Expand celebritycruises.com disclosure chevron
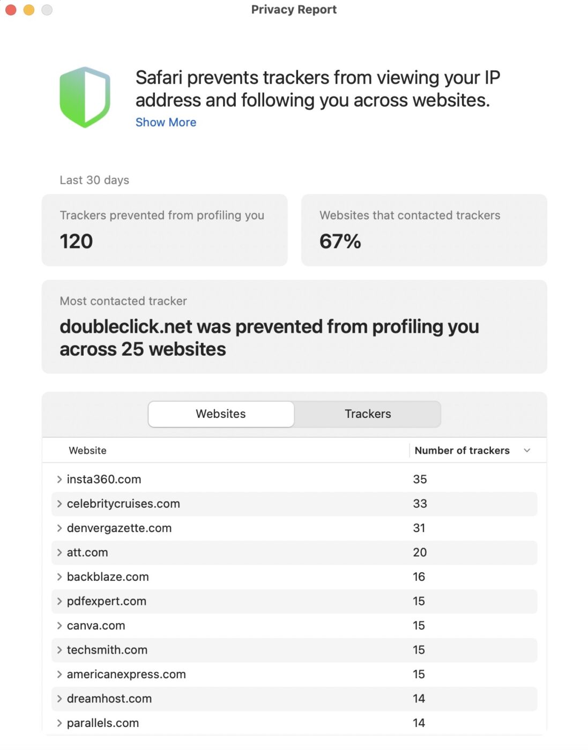This screenshot has width=588, height=750. point(59,504)
